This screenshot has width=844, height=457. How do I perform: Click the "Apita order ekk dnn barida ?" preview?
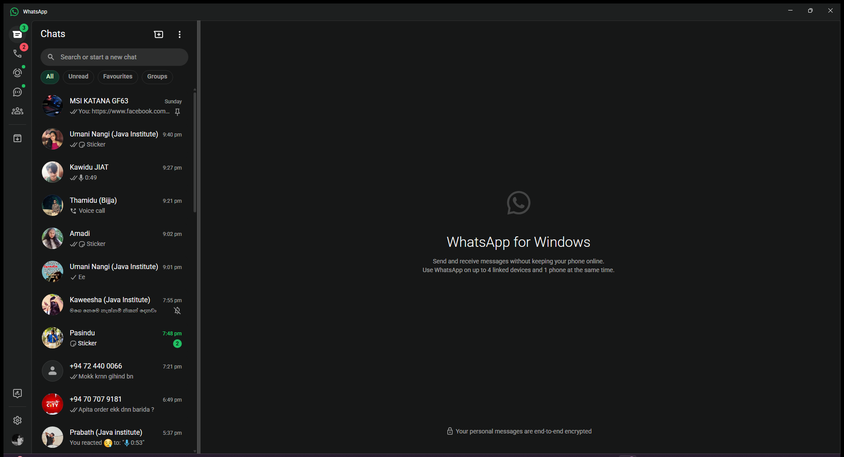tap(116, 410)
